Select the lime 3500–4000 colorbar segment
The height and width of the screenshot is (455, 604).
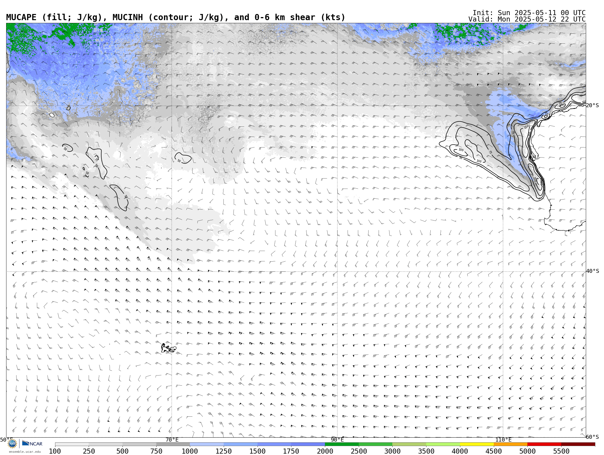coord(443,444)
